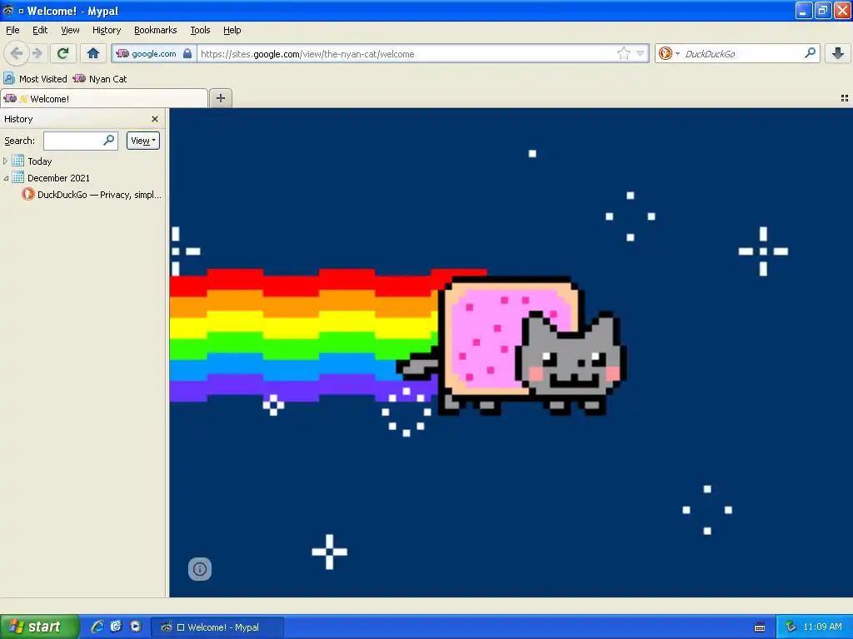Open the File menu
The height and width of the screenshot is (639, 853).
click(x=12, y=30)
